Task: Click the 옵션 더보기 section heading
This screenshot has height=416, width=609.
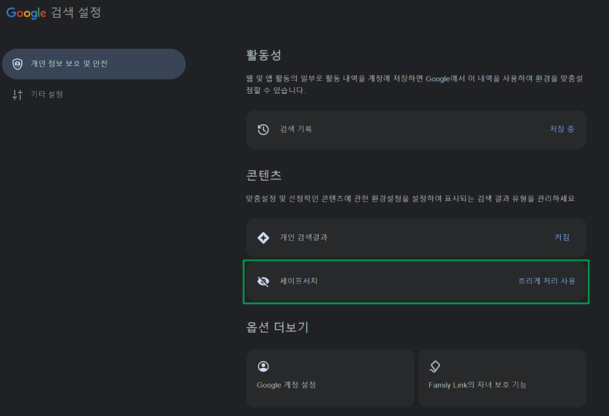Action: pos(277,327)
